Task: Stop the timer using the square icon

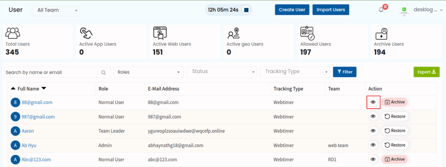Action: click(x=247, y=10)
